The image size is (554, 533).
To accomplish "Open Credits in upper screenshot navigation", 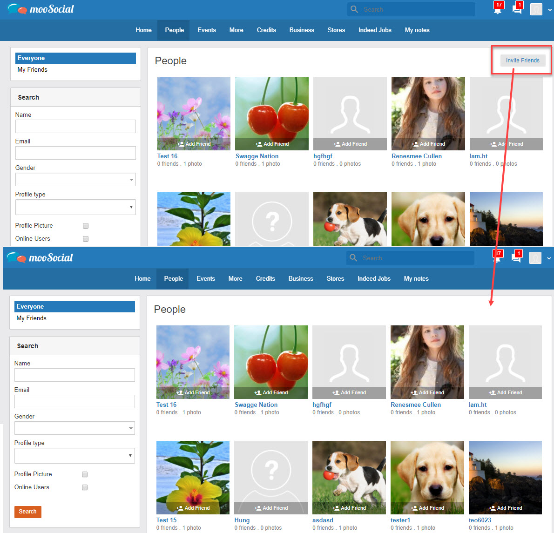I will (x=266, y=30).
